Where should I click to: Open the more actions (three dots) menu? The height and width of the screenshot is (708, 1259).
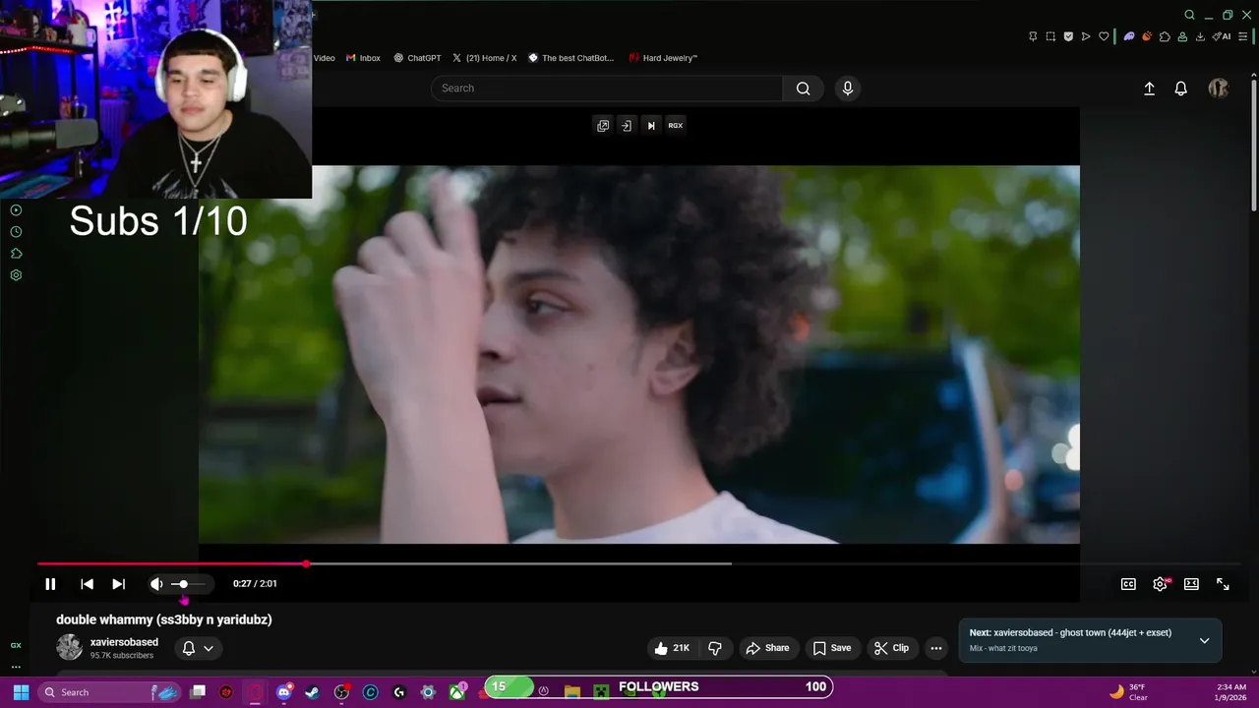pos(936,648)
